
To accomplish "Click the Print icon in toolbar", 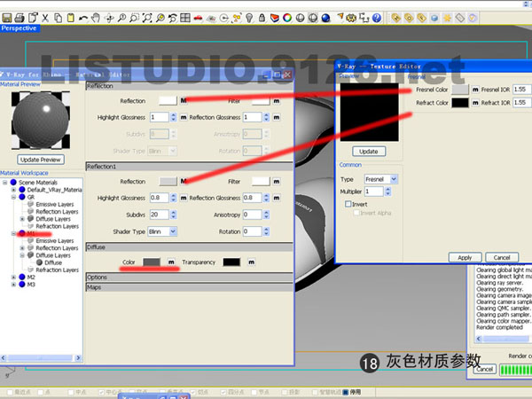I will pyautogui.click(x=20, y=18).
